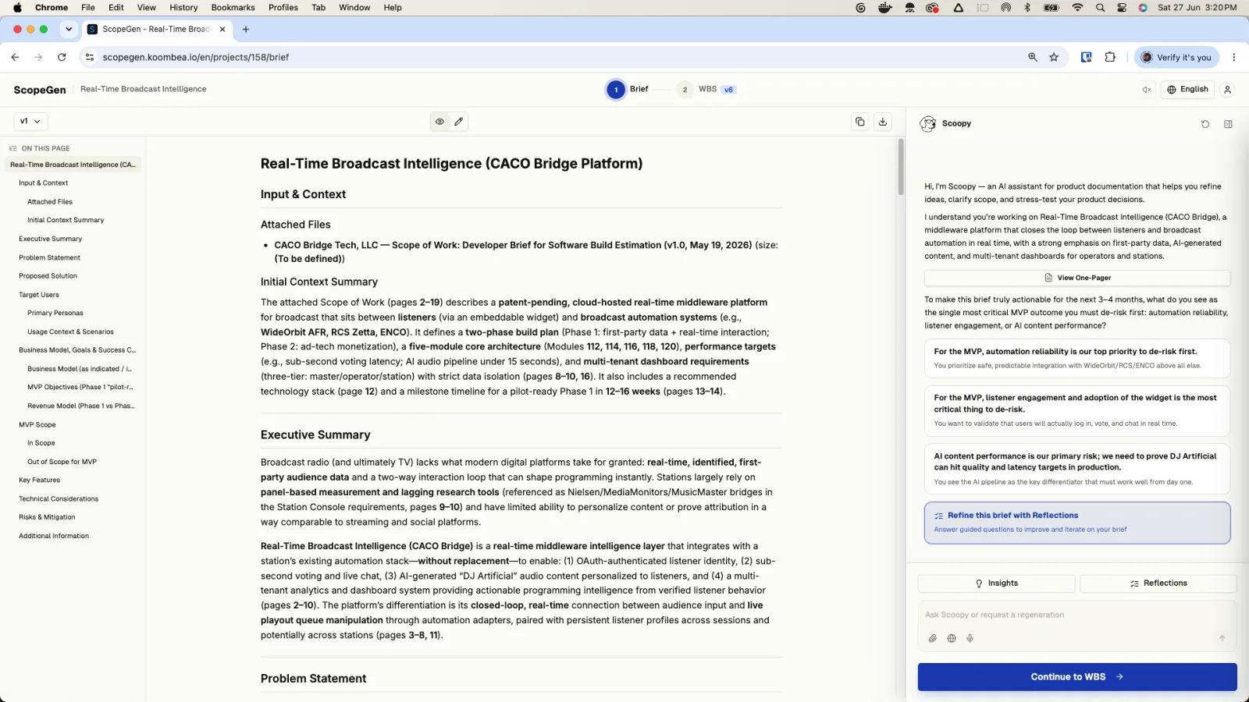Start voice input with the microphone icon
Viewport: 1249px width, 702px height.
pos(970,638)
